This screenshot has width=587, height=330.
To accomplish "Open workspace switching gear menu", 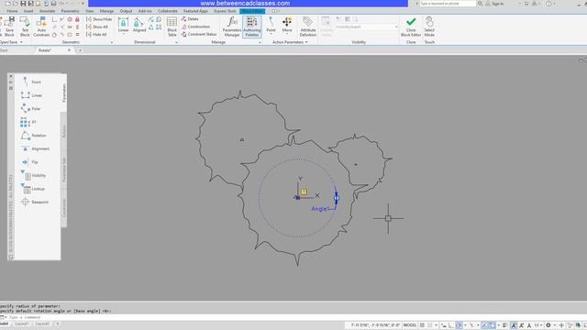I will pos(548,325).
